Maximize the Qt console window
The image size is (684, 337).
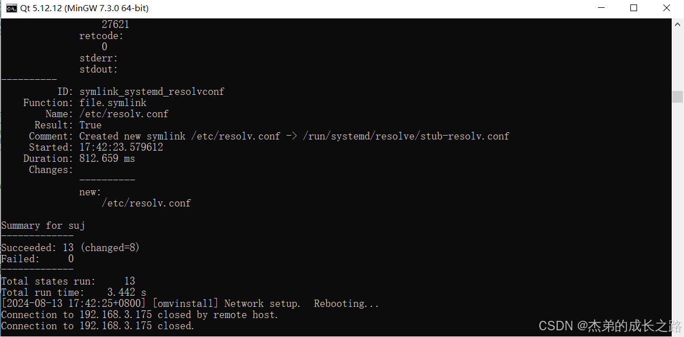pos(634,8)
